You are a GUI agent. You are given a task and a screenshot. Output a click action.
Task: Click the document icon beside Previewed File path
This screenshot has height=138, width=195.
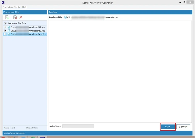coord(66,17)
